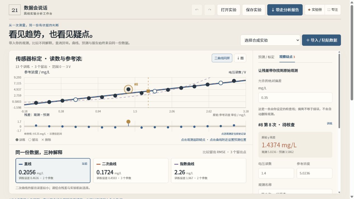Click the 数据会说话 app title
The height and width of the screenshot is (199, 354).
click(36, 8)
